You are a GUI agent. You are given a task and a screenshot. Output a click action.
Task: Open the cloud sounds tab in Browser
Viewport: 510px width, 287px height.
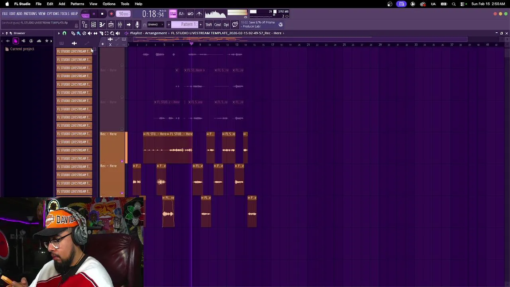click(x=39, y=41)
